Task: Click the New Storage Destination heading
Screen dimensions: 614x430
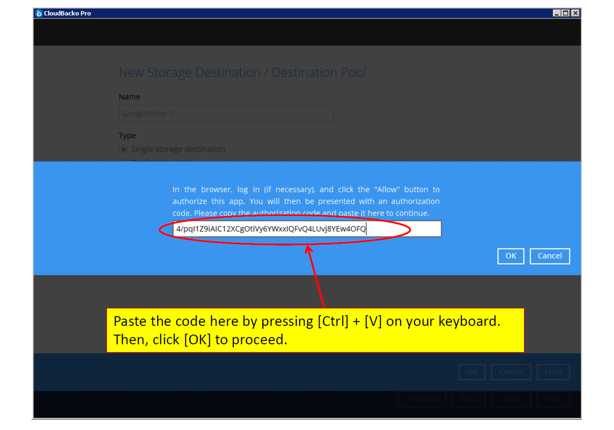Action: coord(242,73)
